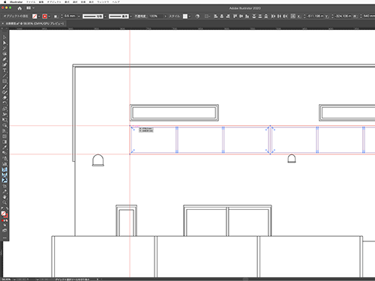
Task: Select the Shape Builder tool
Action: pos(4,125)
